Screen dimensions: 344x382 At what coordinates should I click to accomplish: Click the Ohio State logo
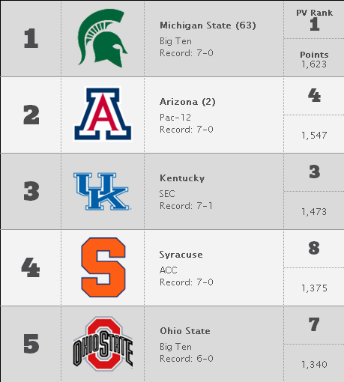[x=103, y=344]
